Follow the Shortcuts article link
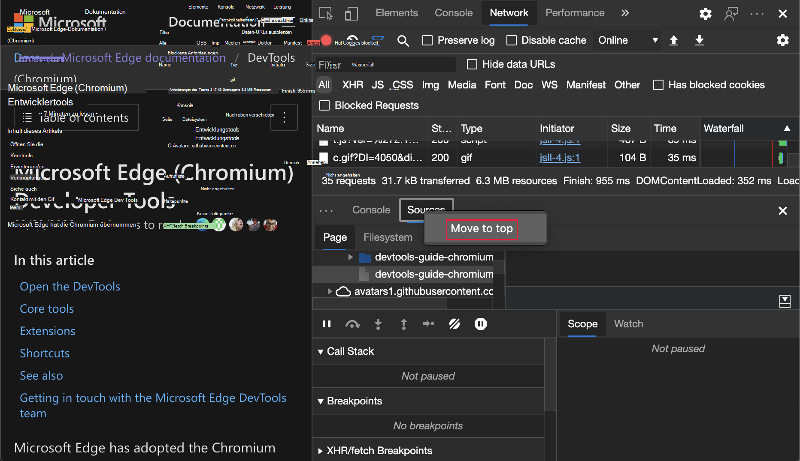The width and height of the screenshot is (800, 461). [x=45, y=353]
